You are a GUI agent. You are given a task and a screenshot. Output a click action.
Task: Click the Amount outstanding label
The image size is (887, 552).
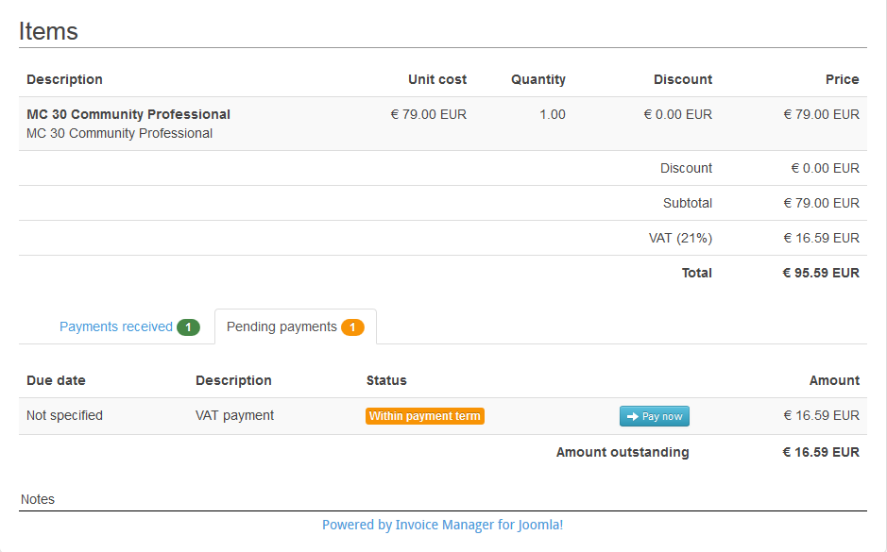click(x=623, y=452)
